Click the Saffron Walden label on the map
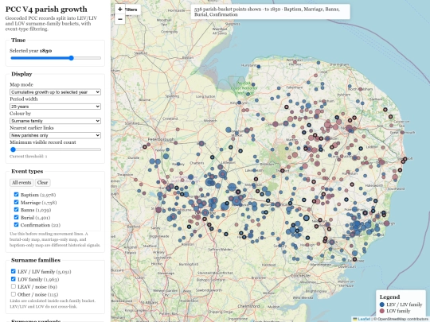Image resolution: width=430 pixels, height=322 pixels. coord(221,250)
